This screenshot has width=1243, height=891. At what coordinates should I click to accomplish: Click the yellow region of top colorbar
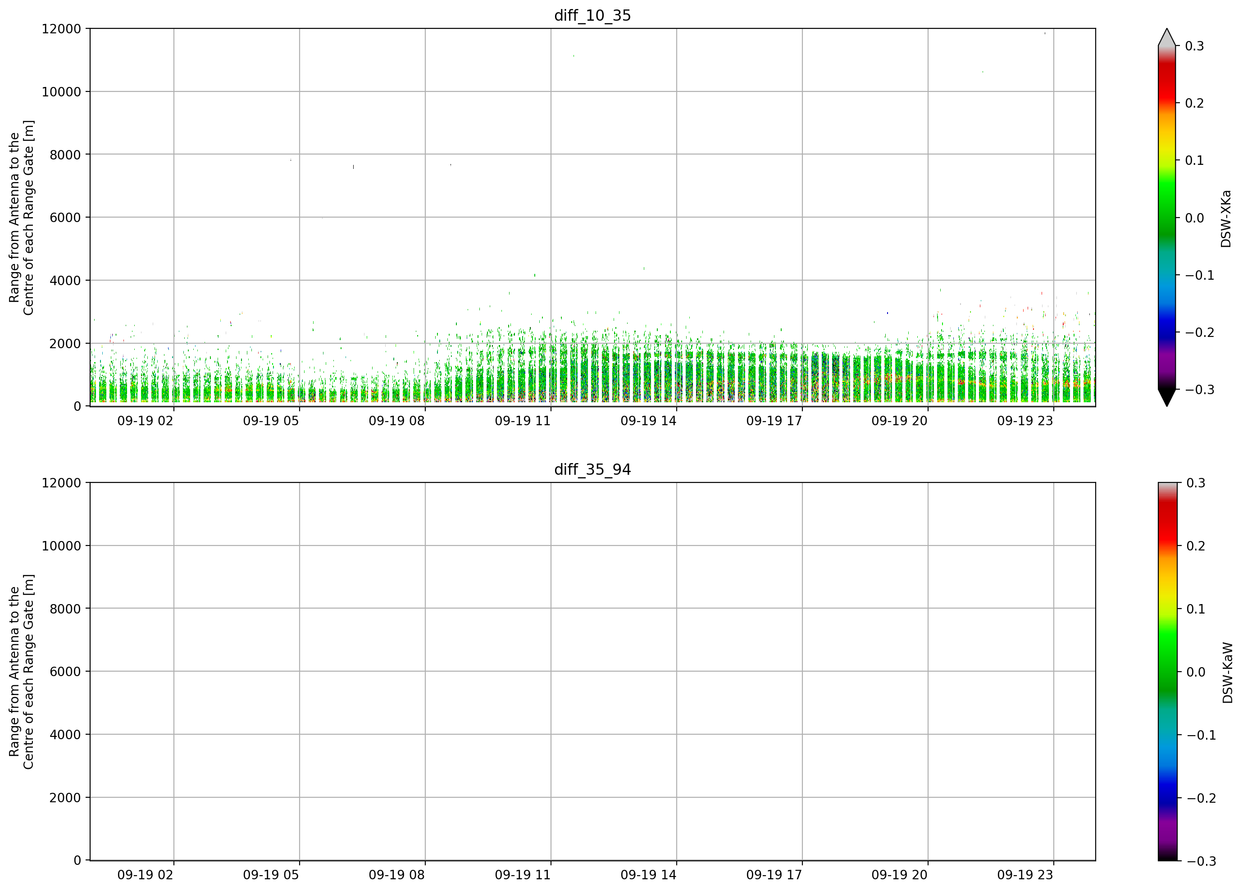[1167, 144]
